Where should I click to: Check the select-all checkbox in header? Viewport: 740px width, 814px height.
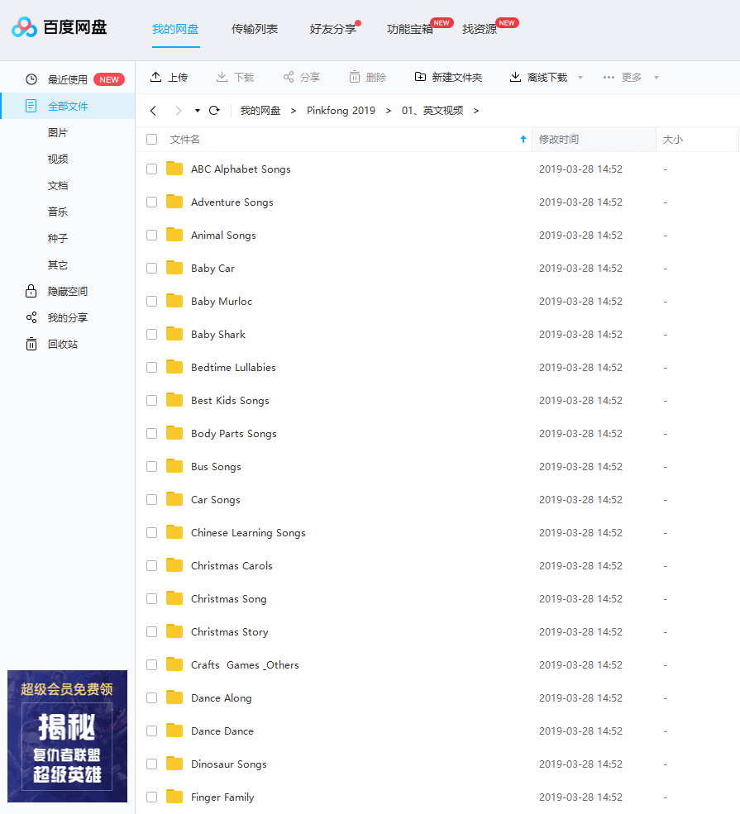(151, 140)
